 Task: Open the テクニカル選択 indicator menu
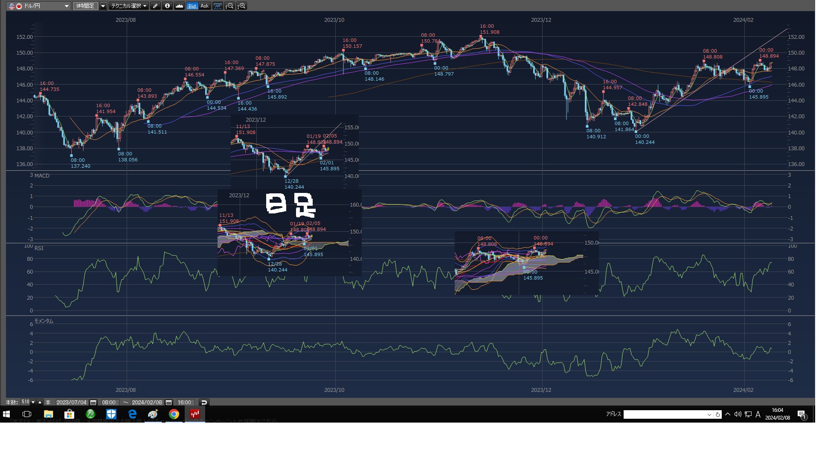128,6
